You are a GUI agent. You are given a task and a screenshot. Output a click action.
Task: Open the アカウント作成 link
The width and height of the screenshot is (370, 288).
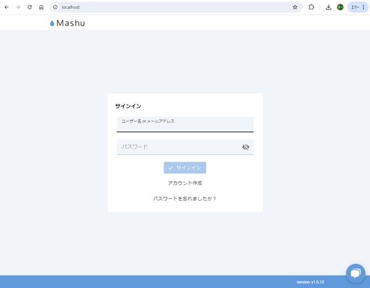click(x=185, y=183)
